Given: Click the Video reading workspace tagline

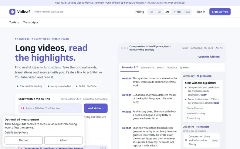Looking at the screenshot, I should (49, 12).
